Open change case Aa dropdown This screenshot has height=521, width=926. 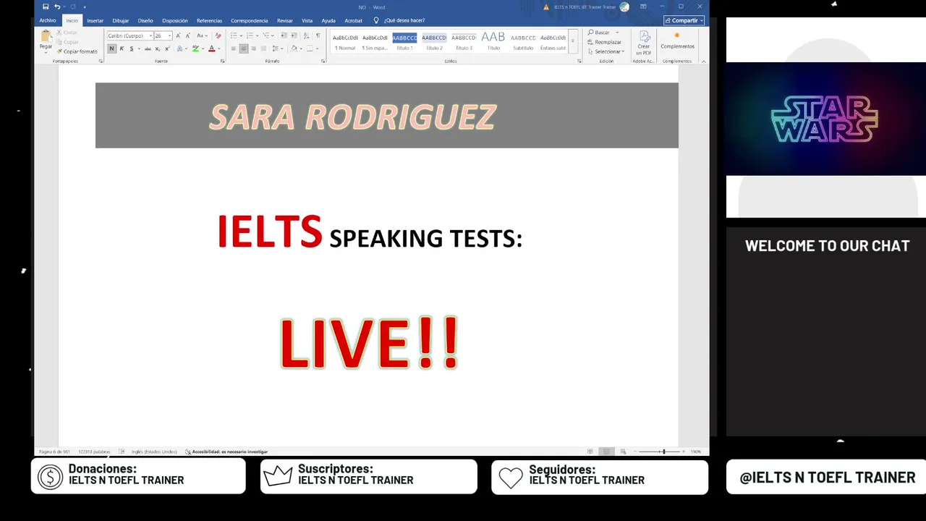pos(201,35)
